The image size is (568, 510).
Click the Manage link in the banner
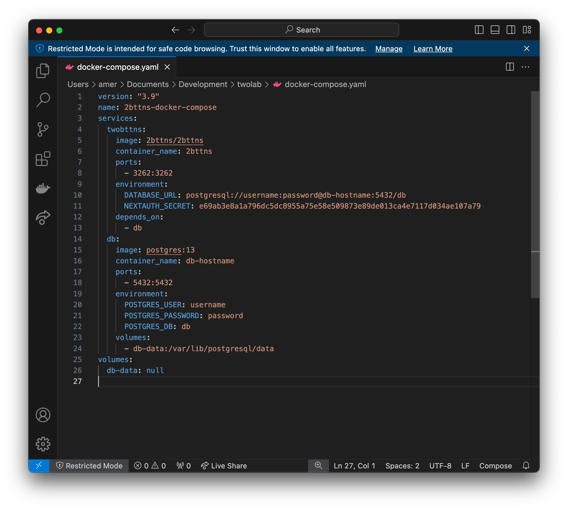(x=389, y=49)
